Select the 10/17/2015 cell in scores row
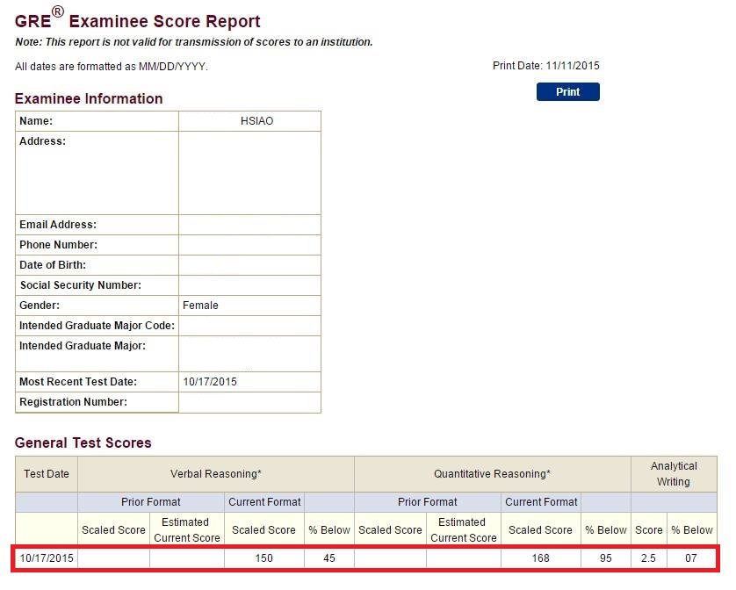Image resolution: width=736 pixels, height=590 pixels. click(x=47, y=558)
